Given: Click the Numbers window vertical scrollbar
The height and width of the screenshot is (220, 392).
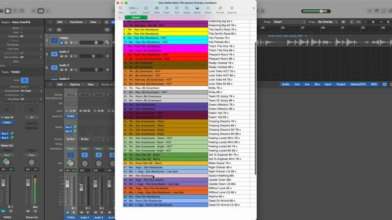Looking at the screenshot, I should 255,108.
